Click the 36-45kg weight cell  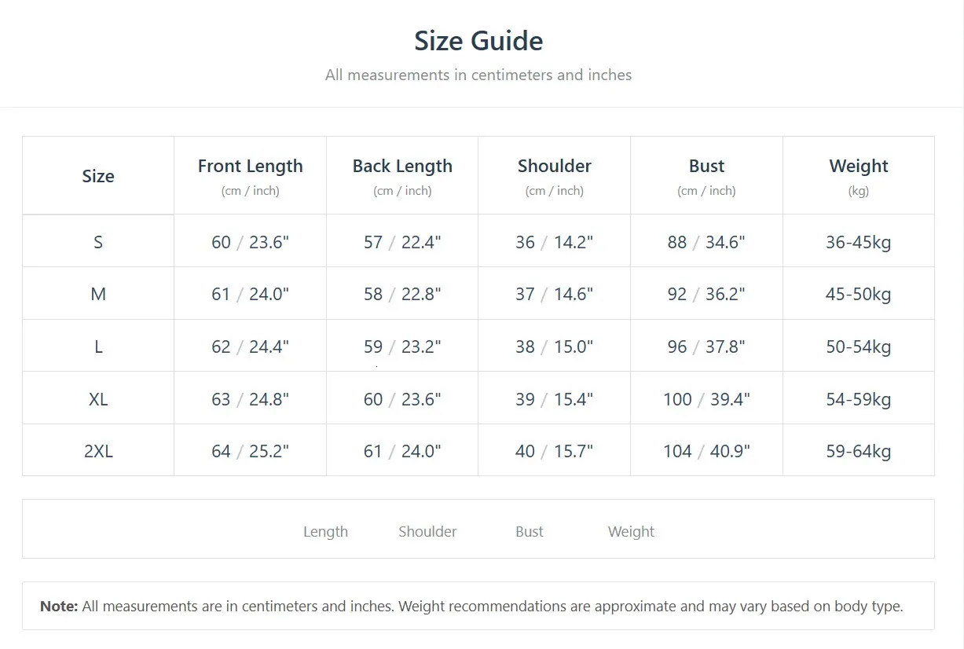pos(858,242)
